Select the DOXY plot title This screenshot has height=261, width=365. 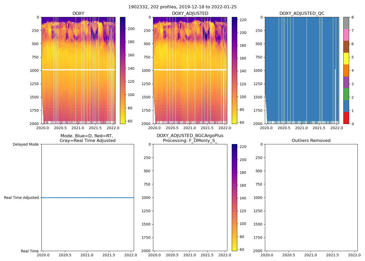(78, 14)
